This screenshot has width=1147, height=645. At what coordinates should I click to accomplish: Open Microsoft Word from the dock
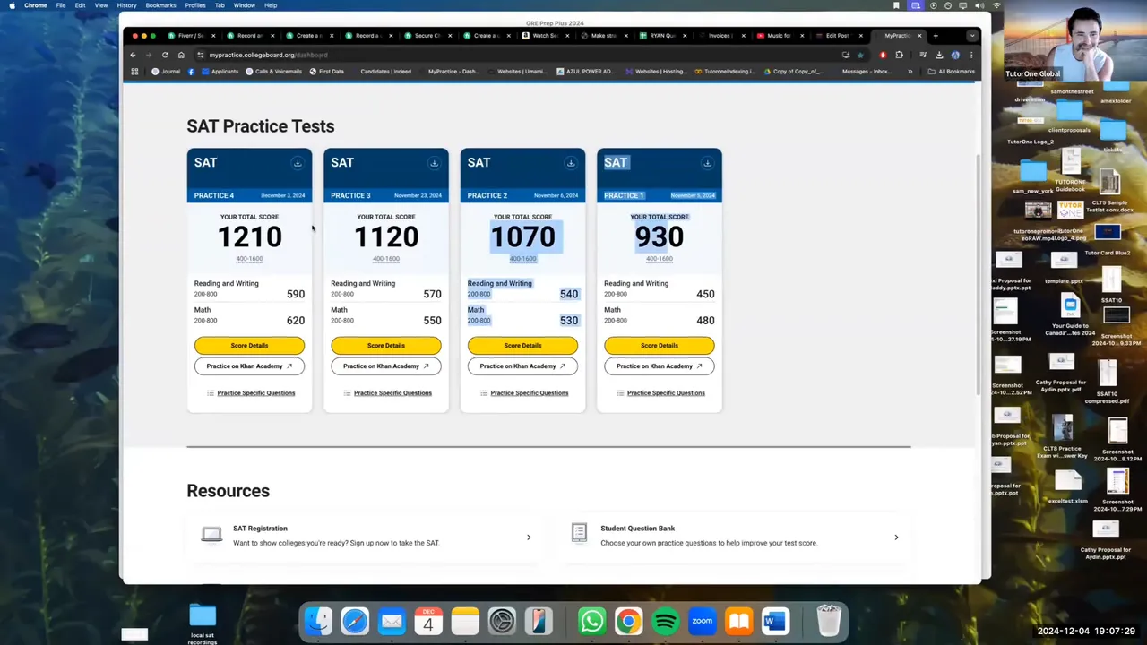775,621
